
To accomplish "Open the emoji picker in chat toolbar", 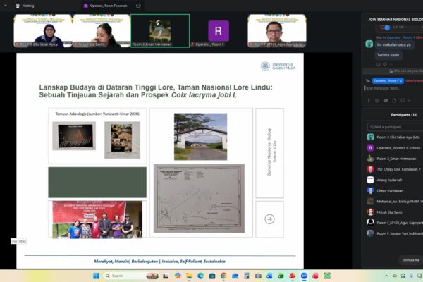I will (377, 101).
